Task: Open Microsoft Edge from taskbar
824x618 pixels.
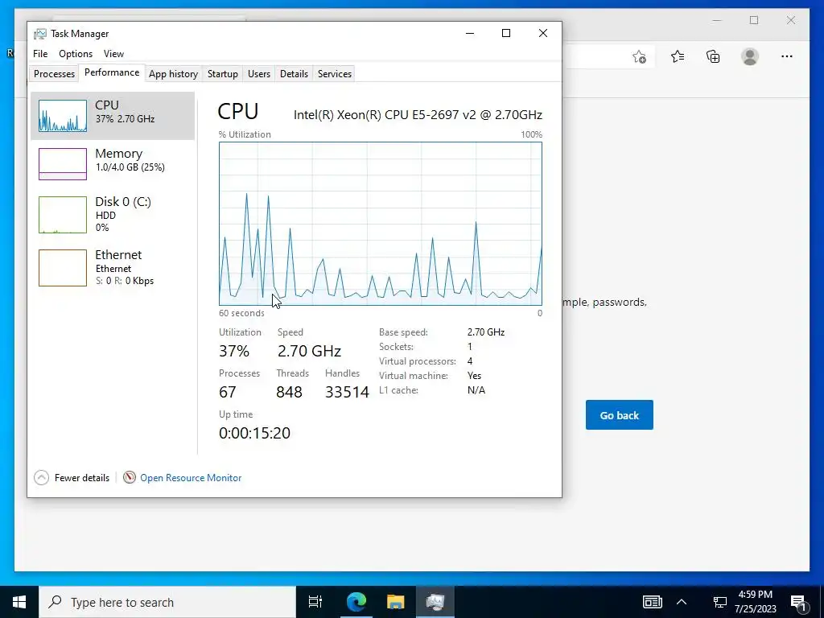Action: tap(356, 602)
